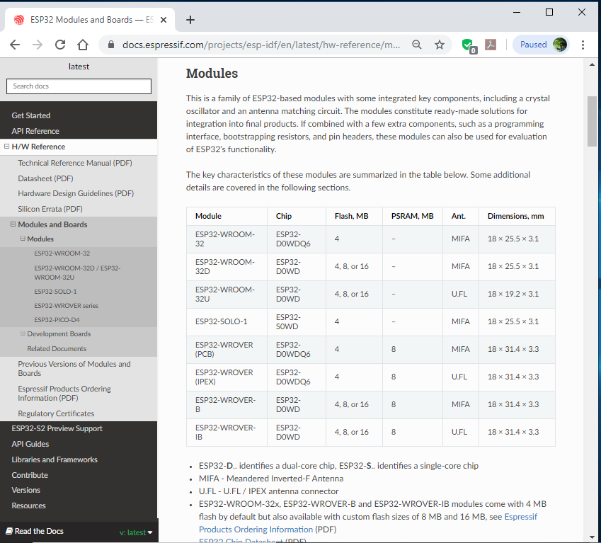Click the Search docs input field

(79, 86)
